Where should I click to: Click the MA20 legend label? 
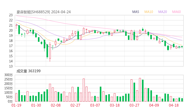coord(163,12)
